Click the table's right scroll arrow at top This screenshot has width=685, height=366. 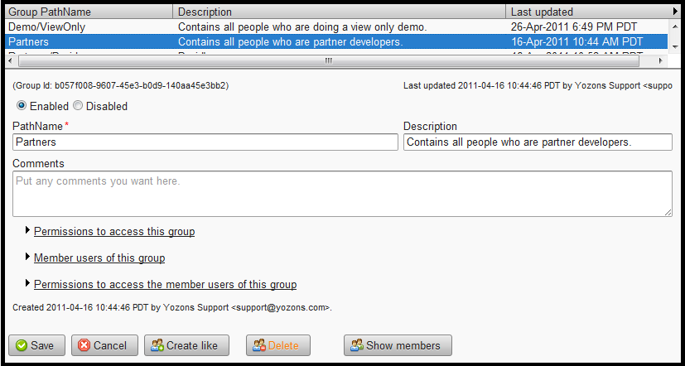pyautogui.click(x=676, y=12)
